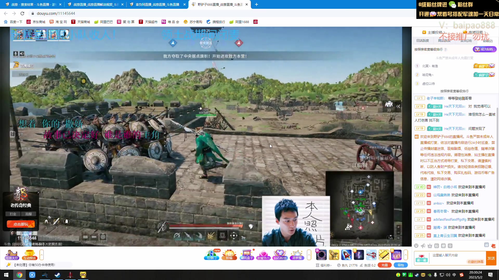Screen dimensions: 499x280
Task: Open the 任意门 portal activity icon
Action: coord(212,255)
